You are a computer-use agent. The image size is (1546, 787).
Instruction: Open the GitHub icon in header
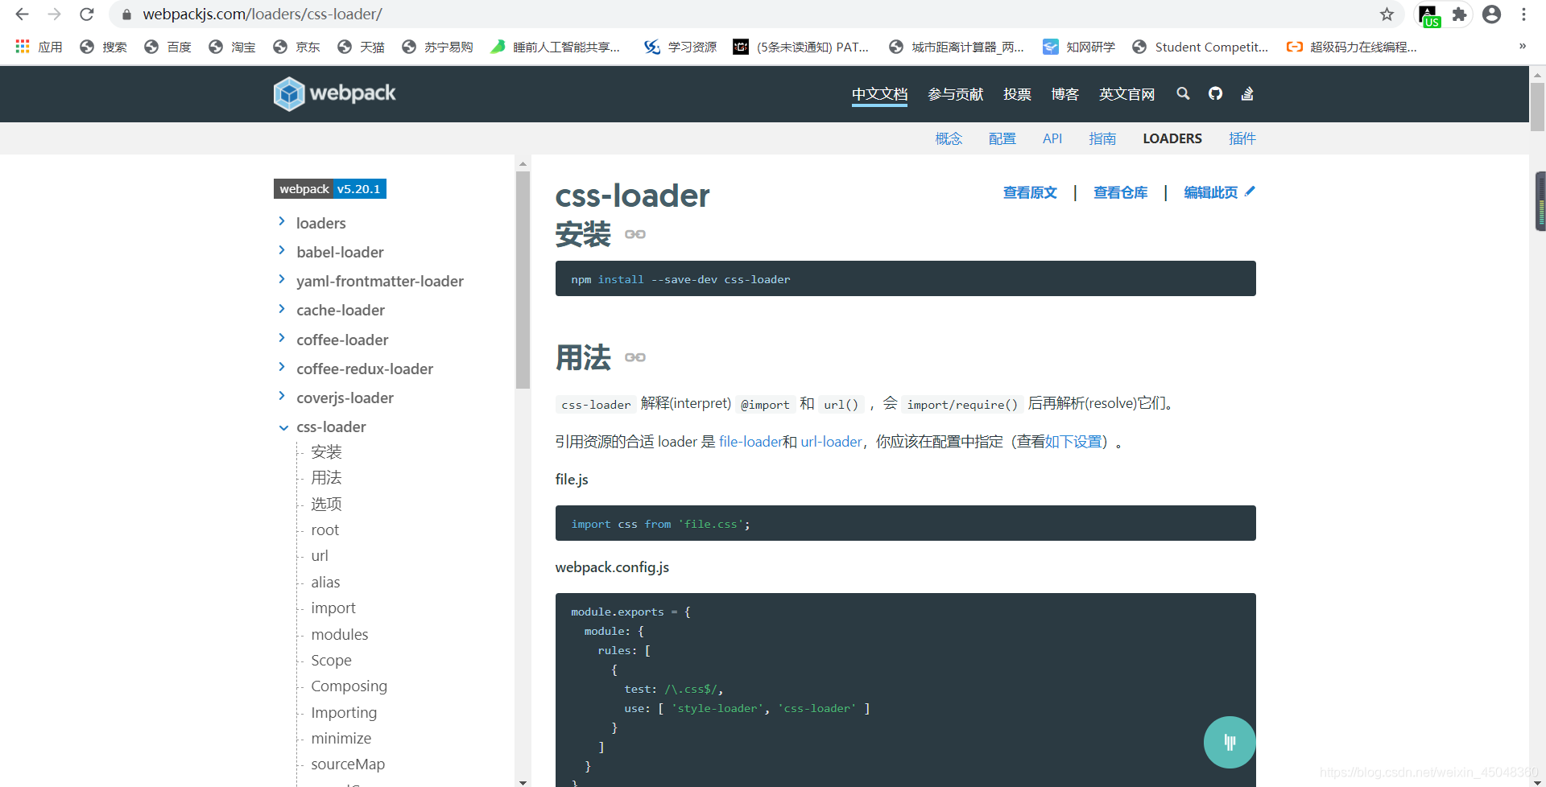tap(1215, 93)
